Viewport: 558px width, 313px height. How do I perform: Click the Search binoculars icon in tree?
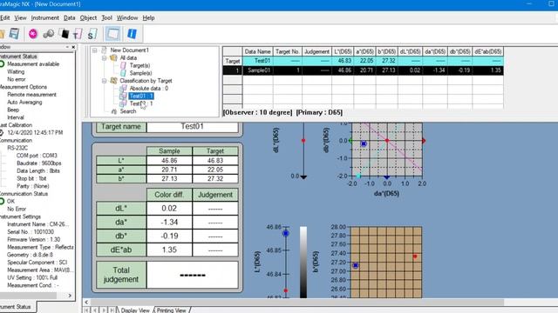coord(114,111)
